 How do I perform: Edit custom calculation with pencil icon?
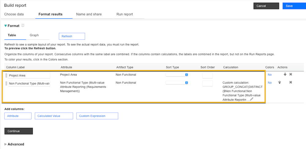click(x=252, y=99)
